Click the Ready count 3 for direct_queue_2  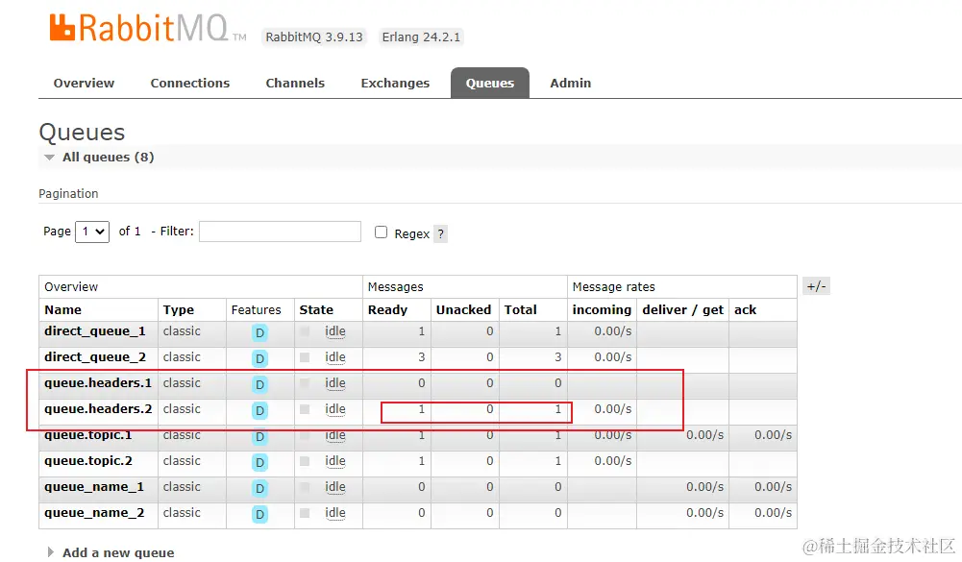(x=421, y=357)
